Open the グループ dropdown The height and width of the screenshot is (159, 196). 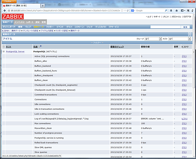(154, 39)
